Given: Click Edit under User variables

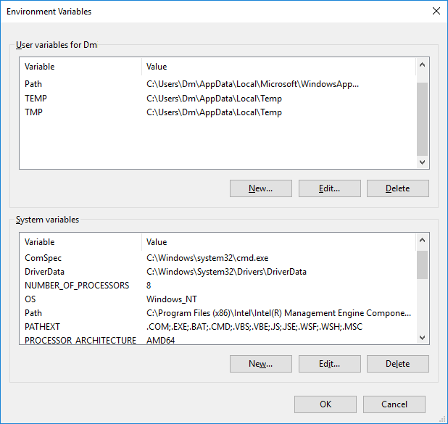Looking at the screenshot, I should [x=329, y=188].
